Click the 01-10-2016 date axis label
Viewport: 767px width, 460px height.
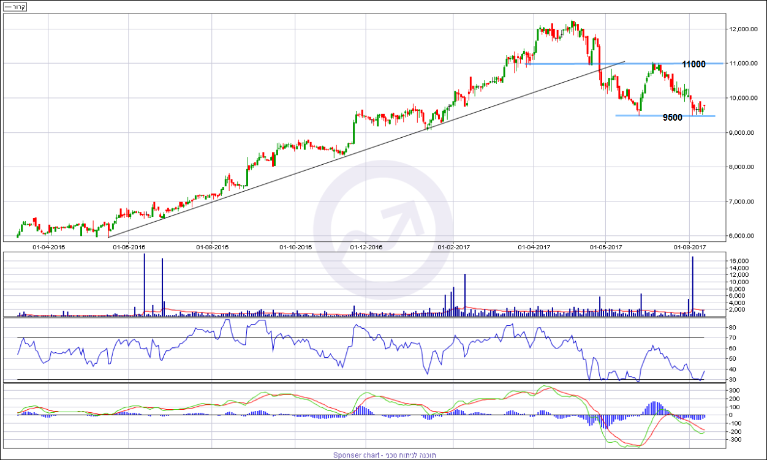click(296, 247)
